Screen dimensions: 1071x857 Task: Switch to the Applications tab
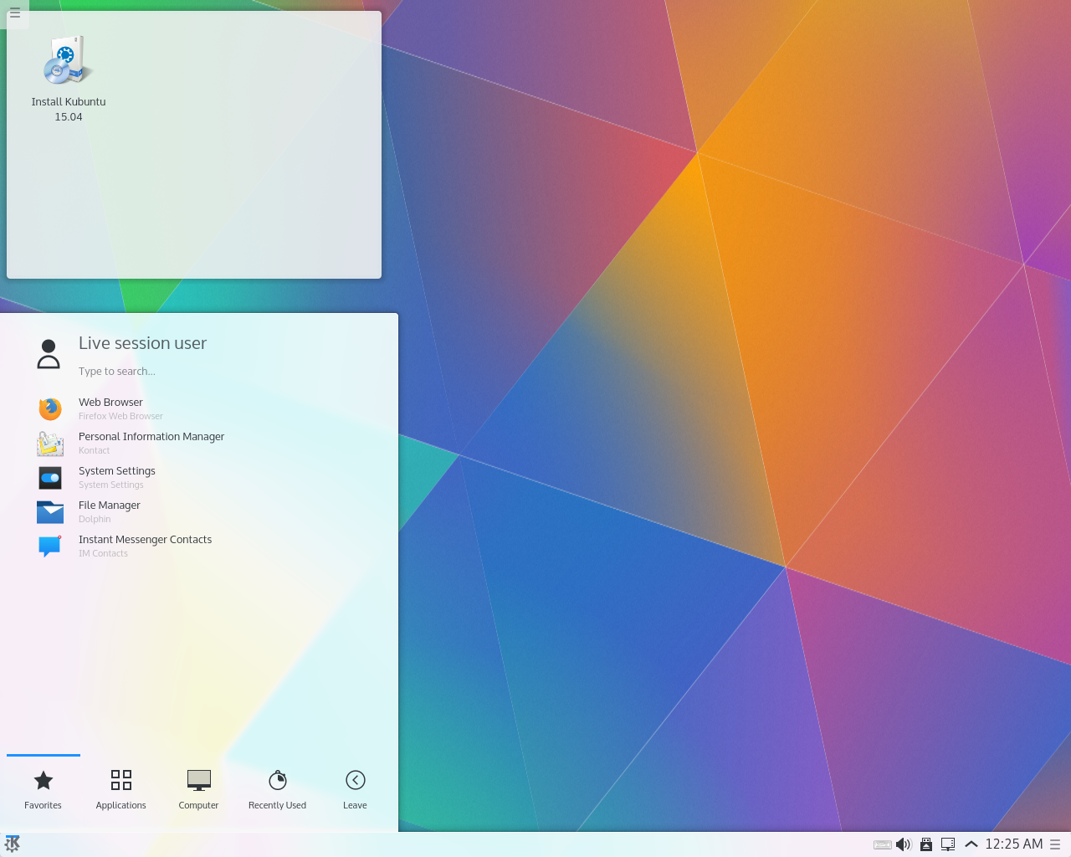[121, 791]
